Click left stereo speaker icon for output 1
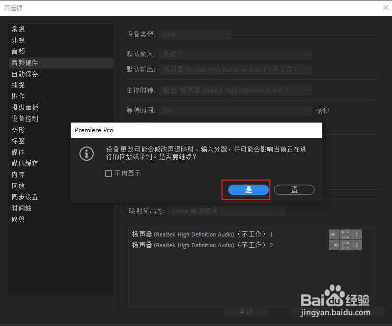The image size is (392, 326). click(x=334, y=234)
